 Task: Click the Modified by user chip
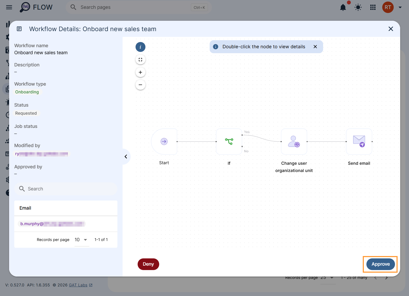[42, 154]
